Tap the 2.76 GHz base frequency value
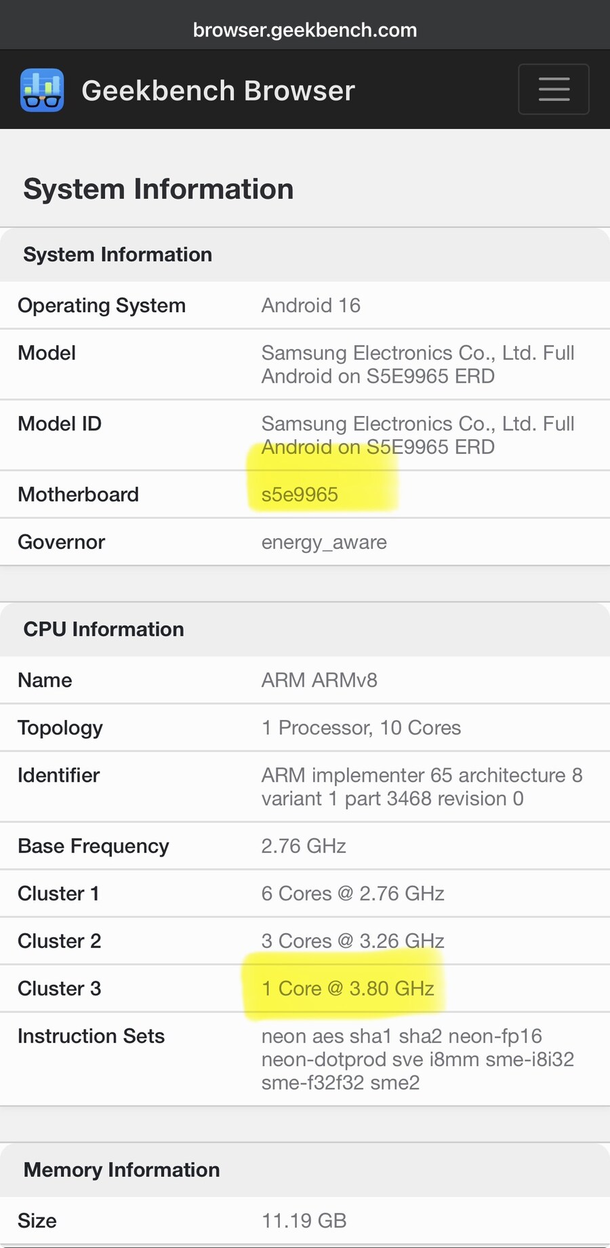The height and width of the screenshot is (1248, 610). (304, 846)
